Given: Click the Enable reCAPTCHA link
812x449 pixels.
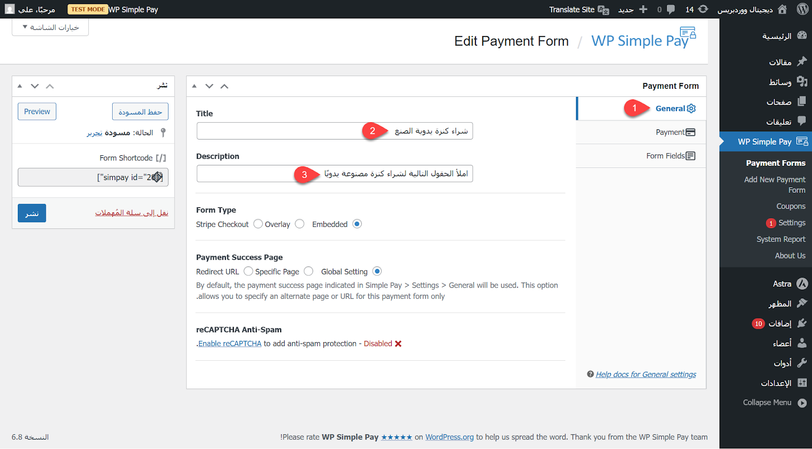Looking at the screenshot, I should (x=229, y=343).
